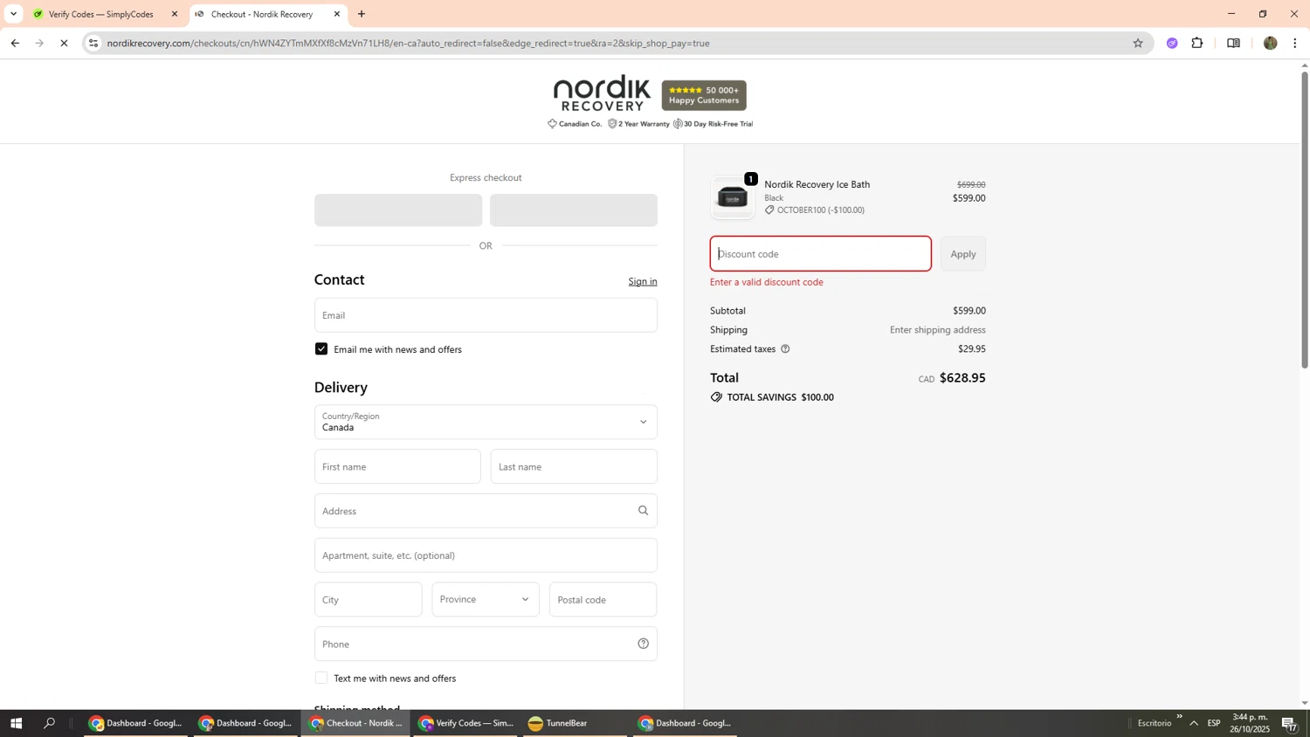The height and width of the screenshot is (737, 1310).
Task: Focus the Postal code field
Action: (x=603, y=600)
